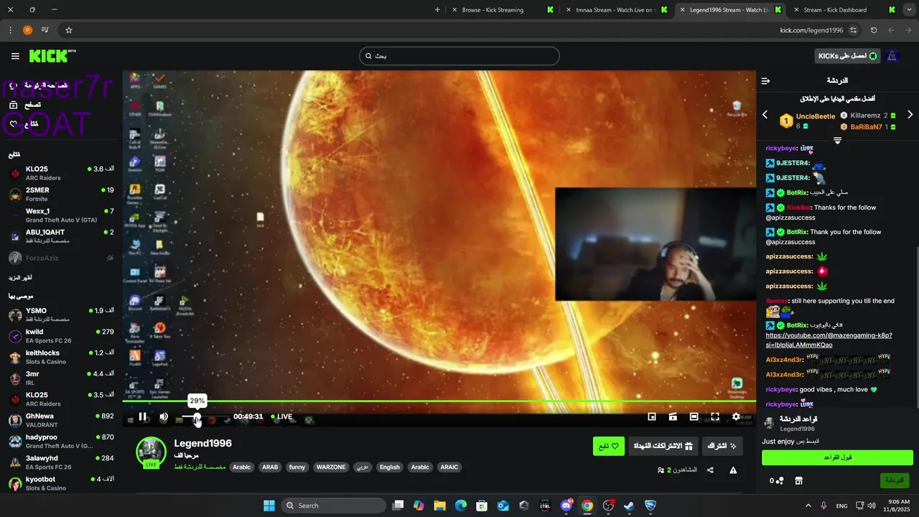Accept the chat rules green button
The image size is (919, 517).
click(837, 457)
